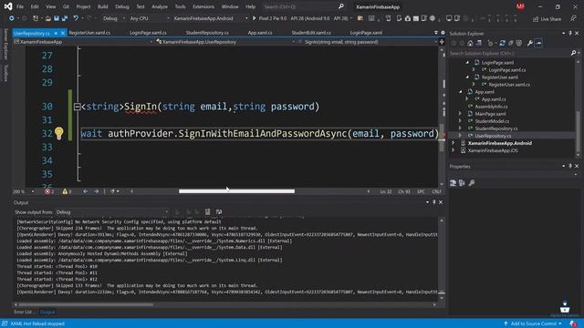Viewport: 584px width, 328px height.
Task: Click the Save file toolbar icon
Action: coord(57,18)
